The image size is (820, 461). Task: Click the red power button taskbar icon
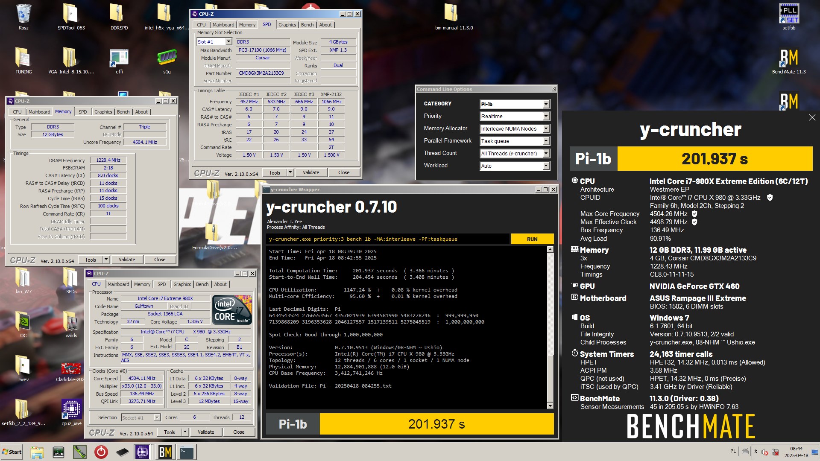pos(101,452)
